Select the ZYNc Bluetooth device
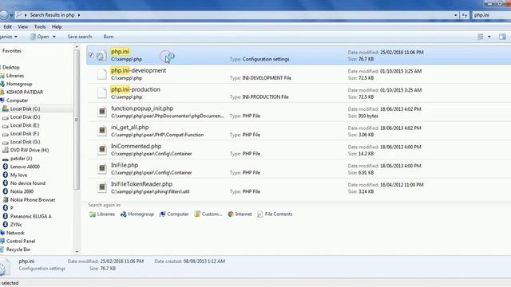Screen dimensions: 511x287 click(x=16, y=225)
